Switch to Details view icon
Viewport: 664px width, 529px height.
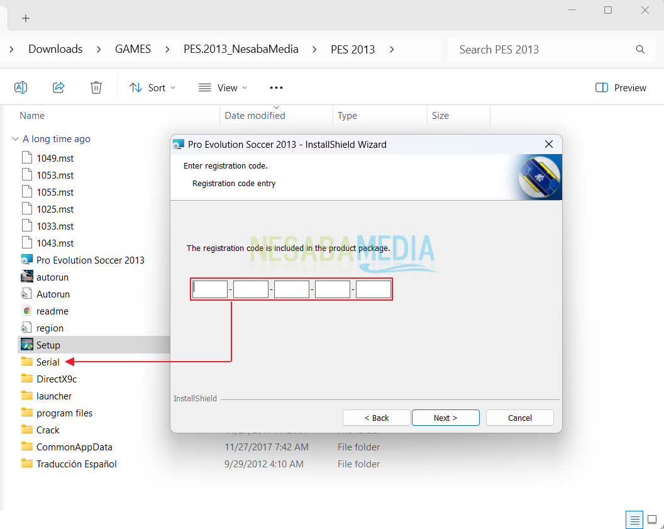[634, 520]
